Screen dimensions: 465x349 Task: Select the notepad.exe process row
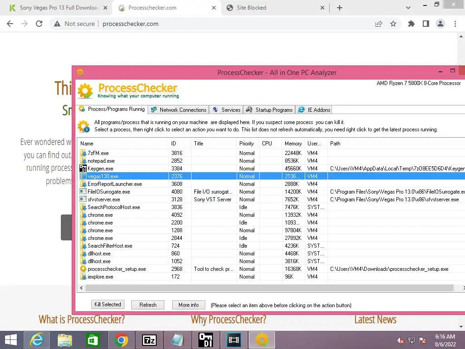[272, 161]
